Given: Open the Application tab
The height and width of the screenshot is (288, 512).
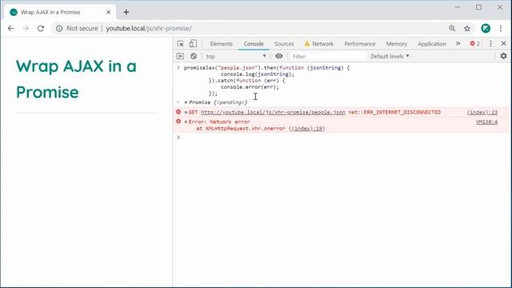Looking at the screenshot, I should pyautogui.click(x=432, y=44).
